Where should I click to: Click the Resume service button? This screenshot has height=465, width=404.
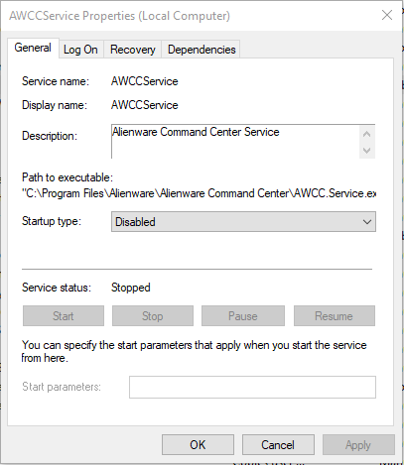[335, 316]
